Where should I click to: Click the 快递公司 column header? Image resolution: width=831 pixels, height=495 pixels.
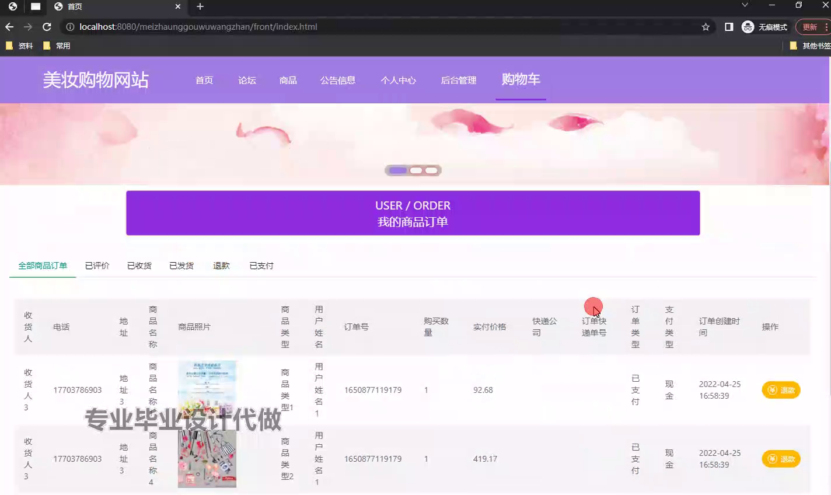pyautogui.click(x=544, y=327)
